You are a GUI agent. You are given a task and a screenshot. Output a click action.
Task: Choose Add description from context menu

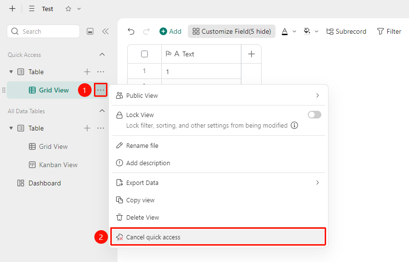tap(218, 163)
